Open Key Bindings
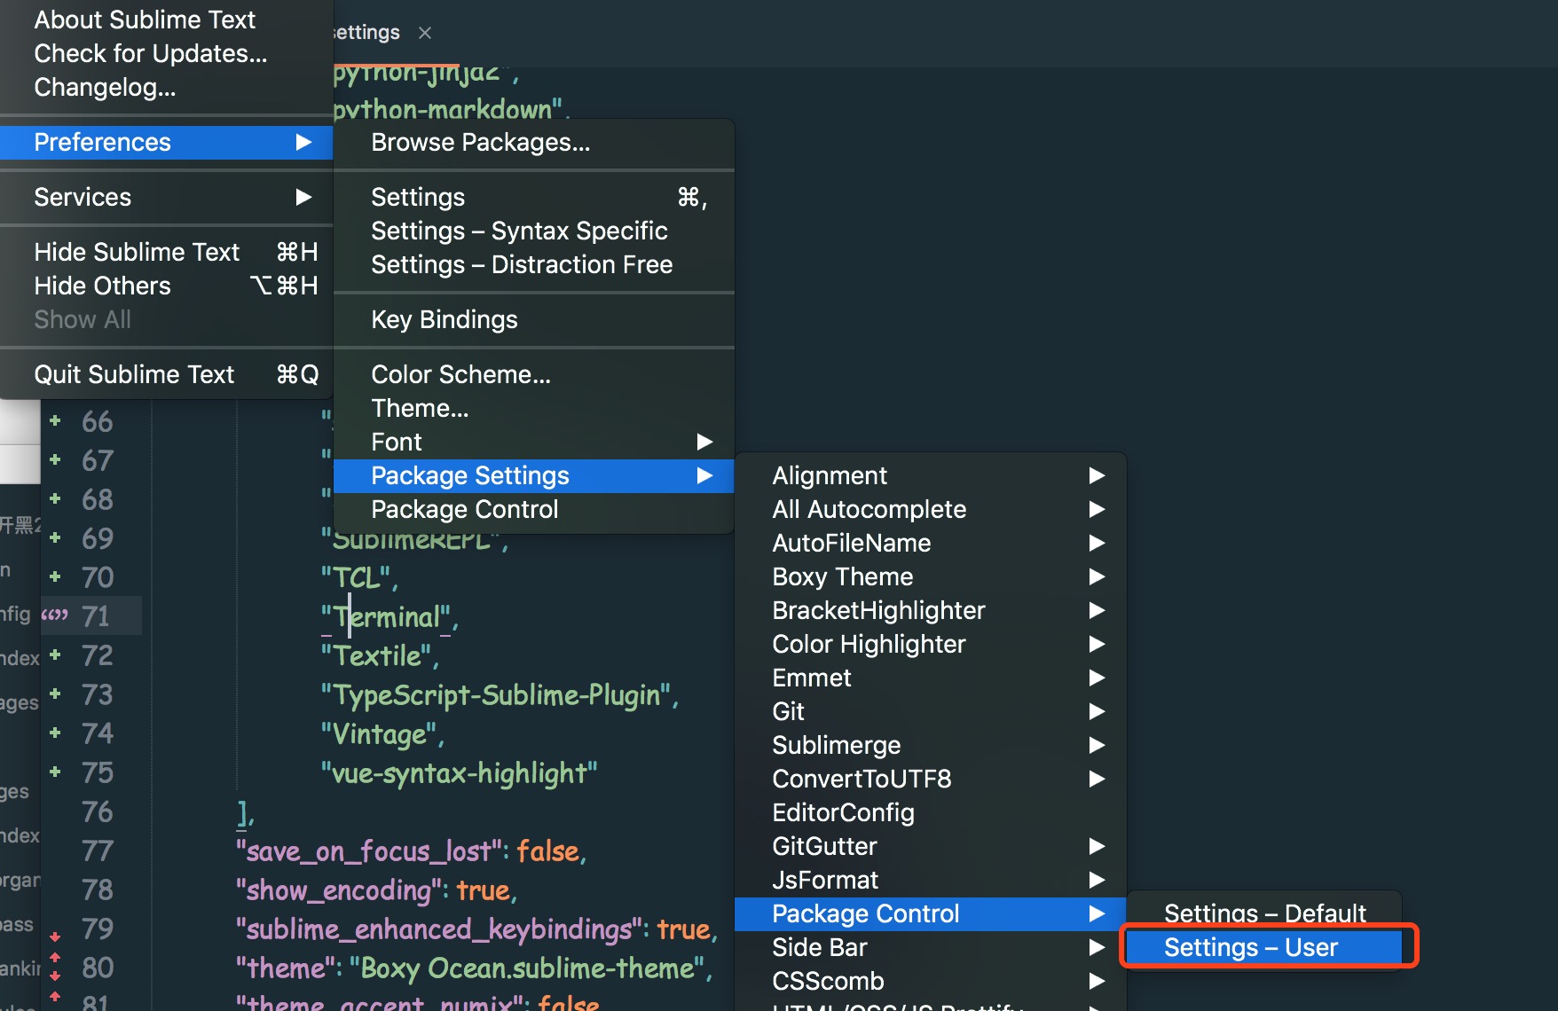Viewport: 1558px width, 1011px height. point(533,319)
